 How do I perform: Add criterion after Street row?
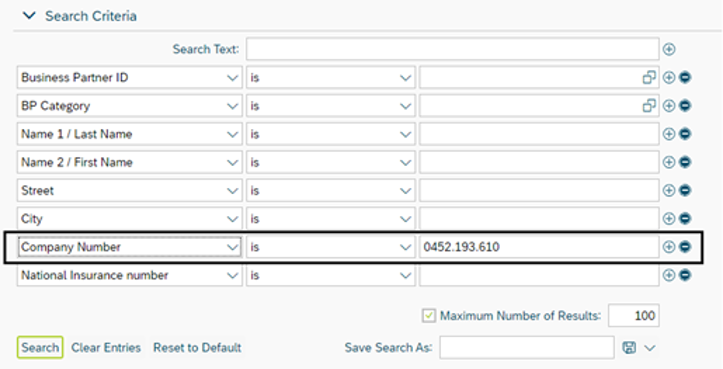(669, 190)
